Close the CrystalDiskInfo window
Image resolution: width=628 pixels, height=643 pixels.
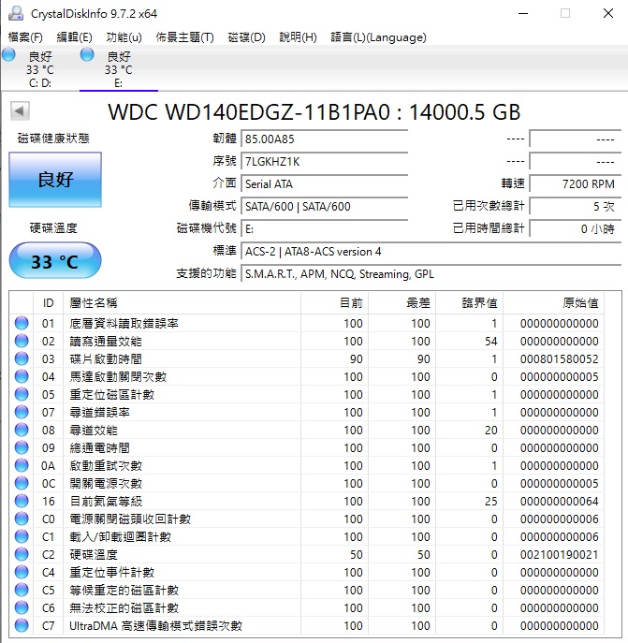(x=608, y=13)
